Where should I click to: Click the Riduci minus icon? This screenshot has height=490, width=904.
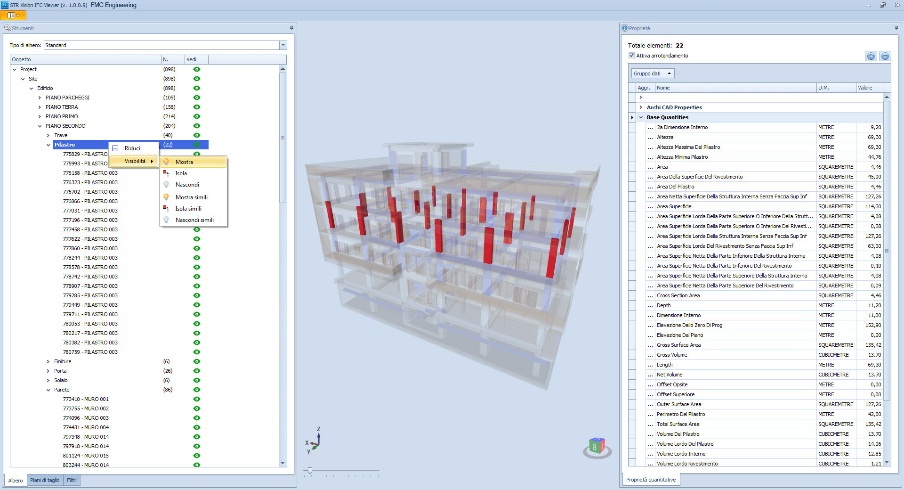(x=115, y=148)
